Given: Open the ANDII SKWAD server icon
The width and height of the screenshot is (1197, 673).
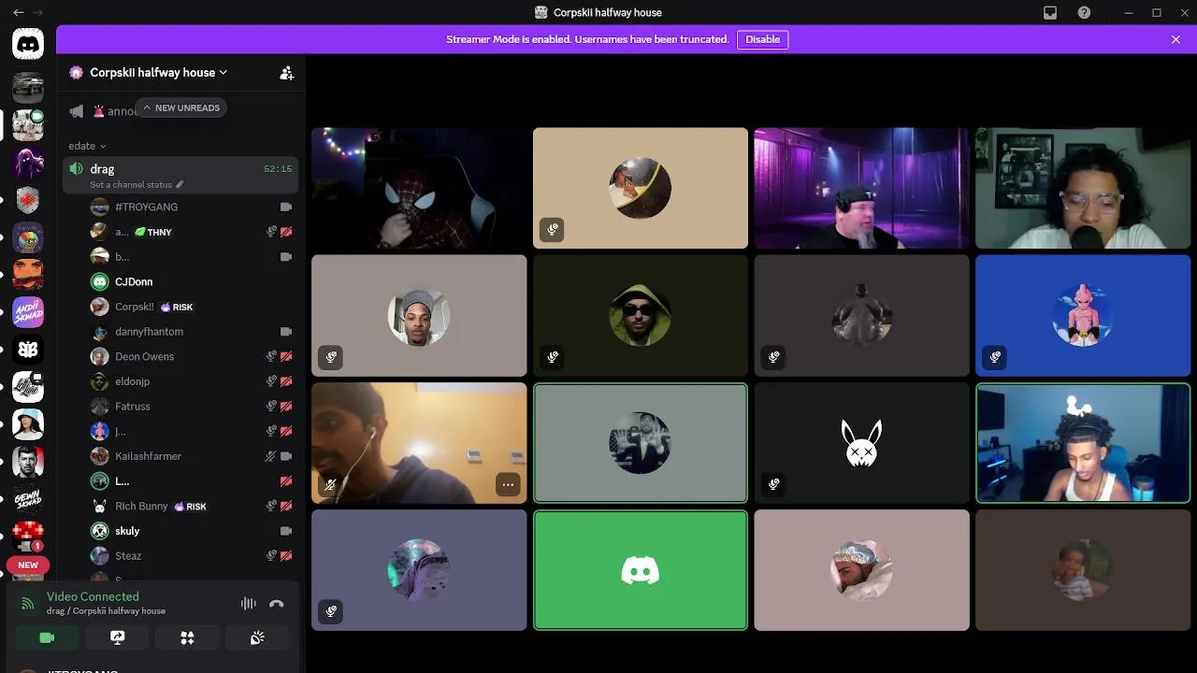Looking at the screenshot, I should point(28,311).
